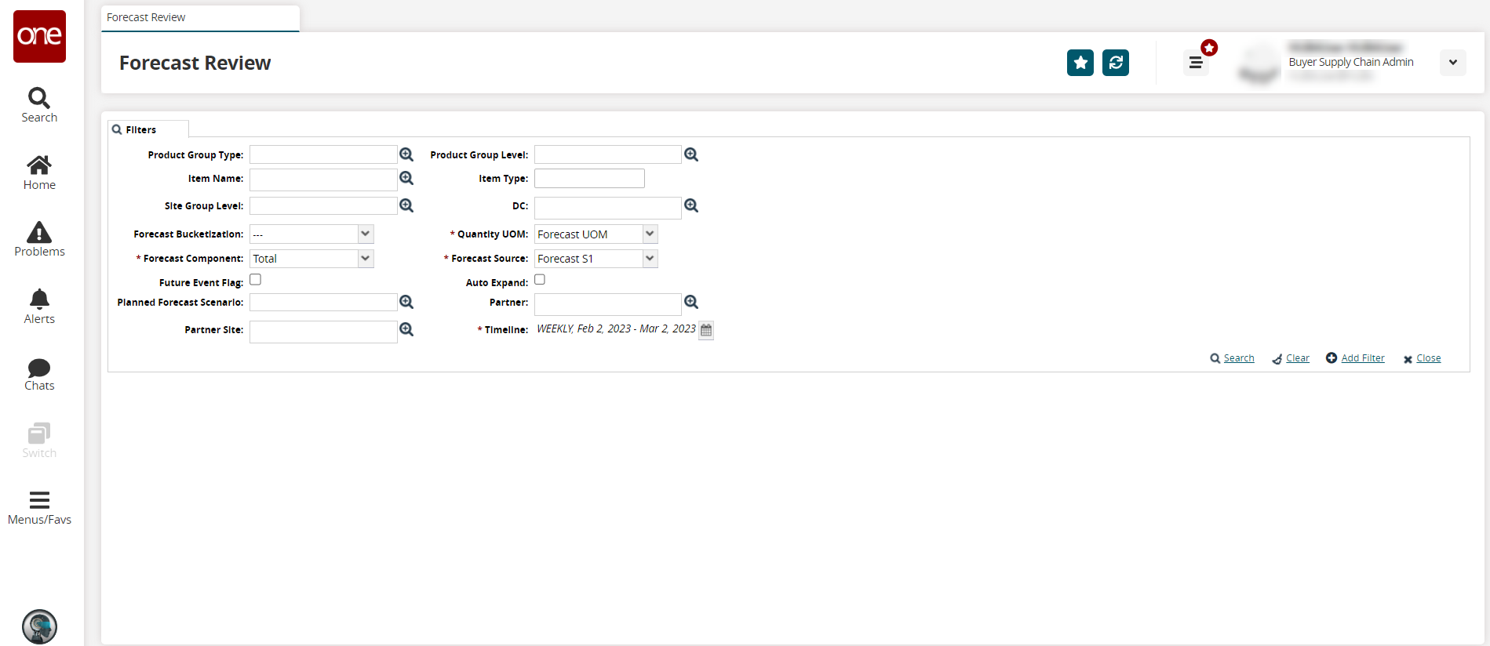Open lookup for Planned Forecast Scenario
1490x646 pixels.
pyautogui.click(x=406, y=302)
